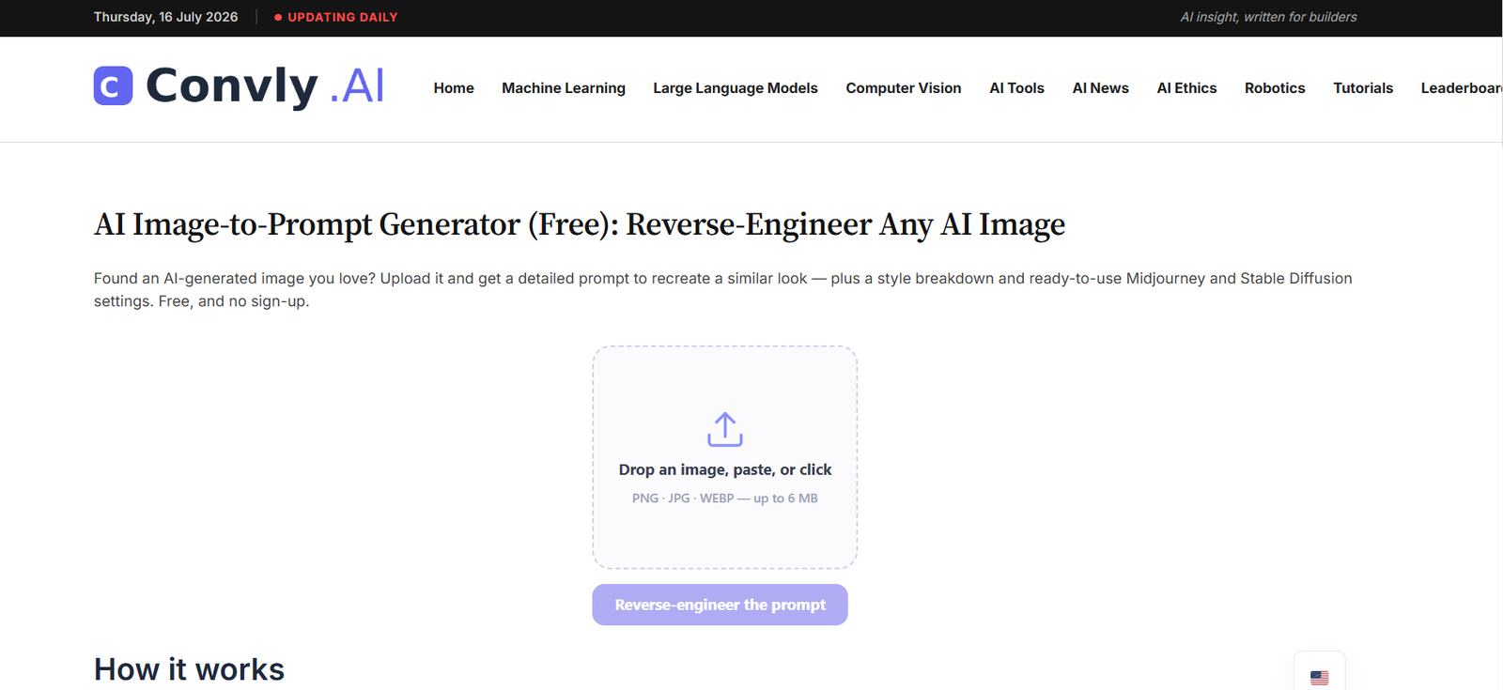Click 'PNG · JPG · WEBP — up to 6 MB' text
The image size is (1503, 690).
[725, 498]
